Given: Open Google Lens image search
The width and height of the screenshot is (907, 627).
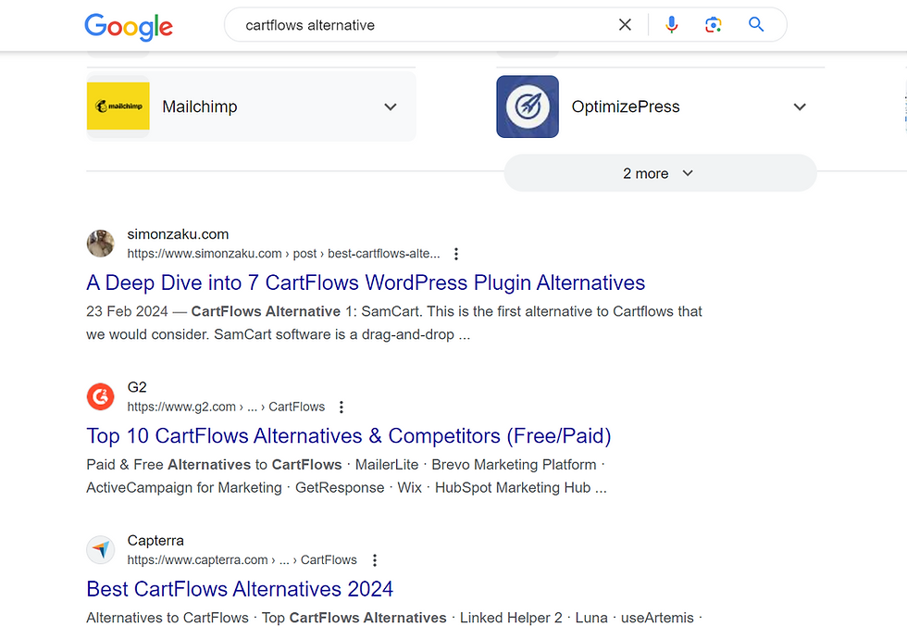Looking at the screenshot, I should point(714,25).
